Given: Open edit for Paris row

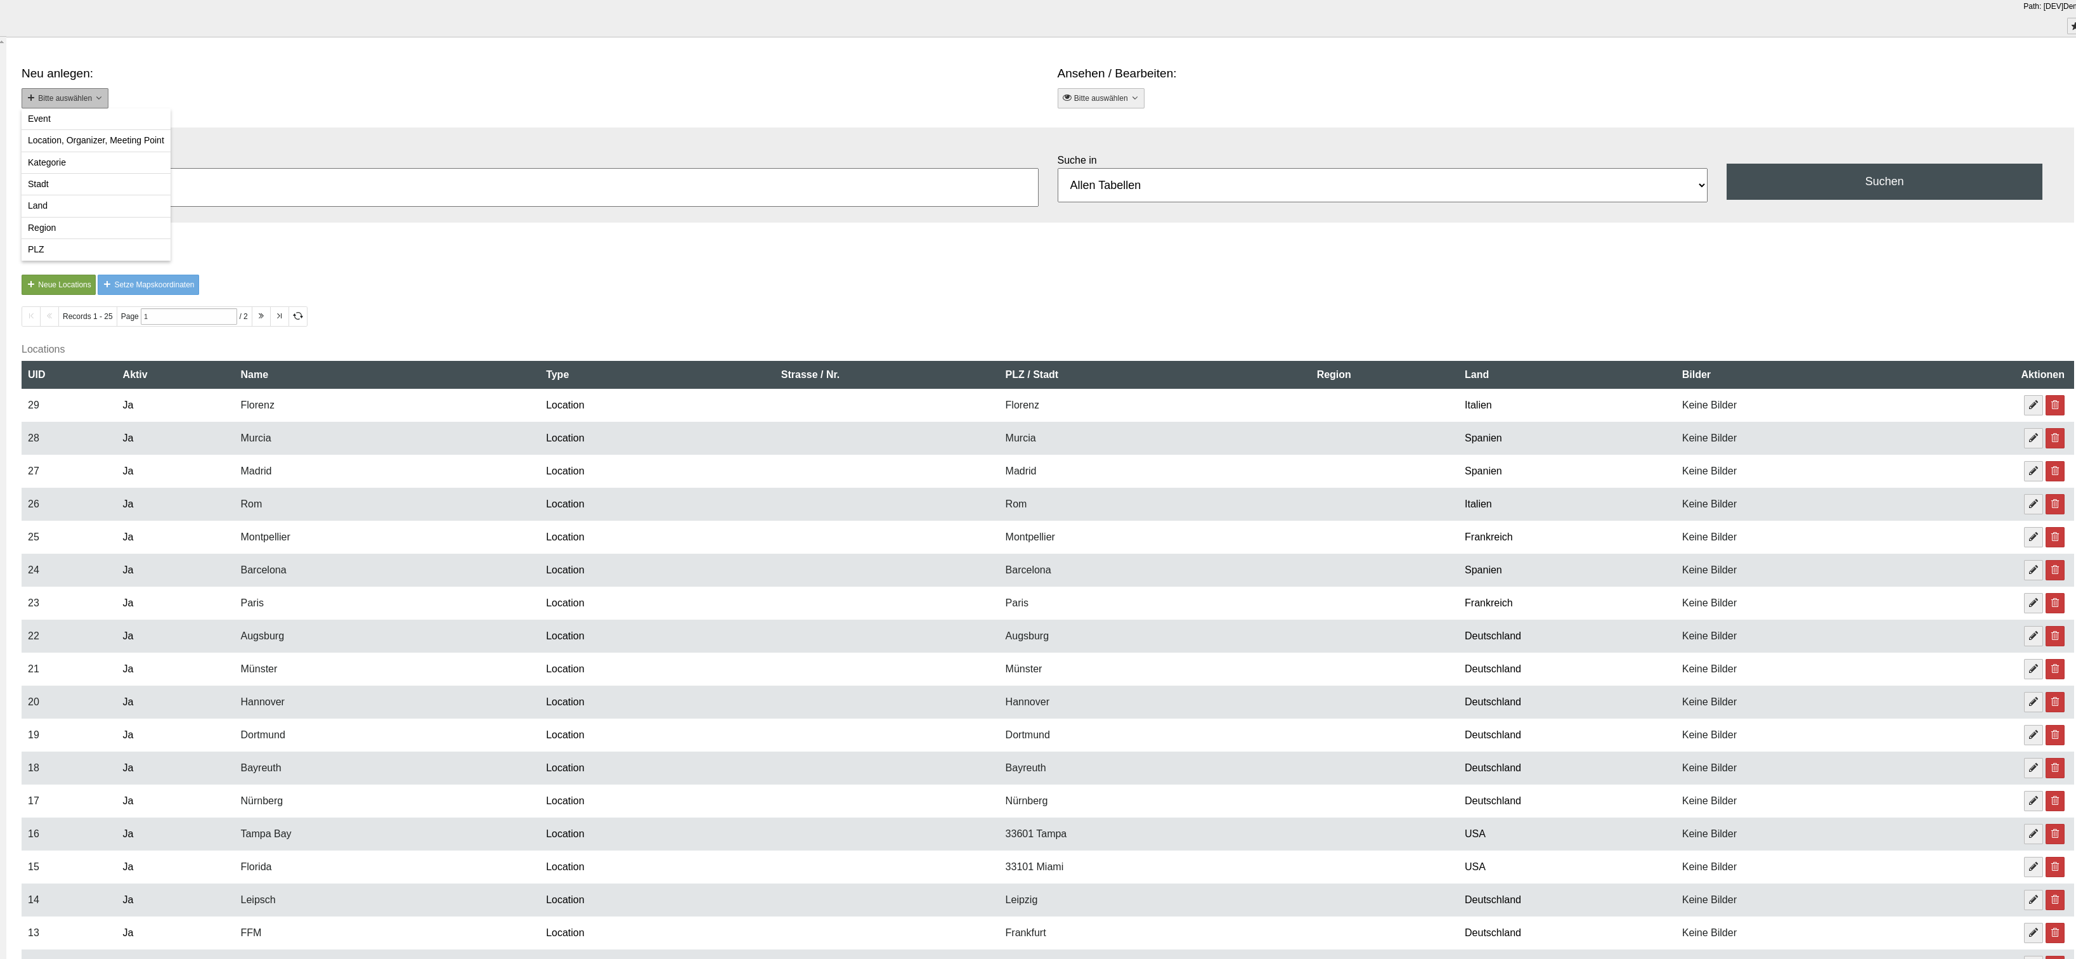Looking at the screenshot, I should click(x=2034, y=604).
